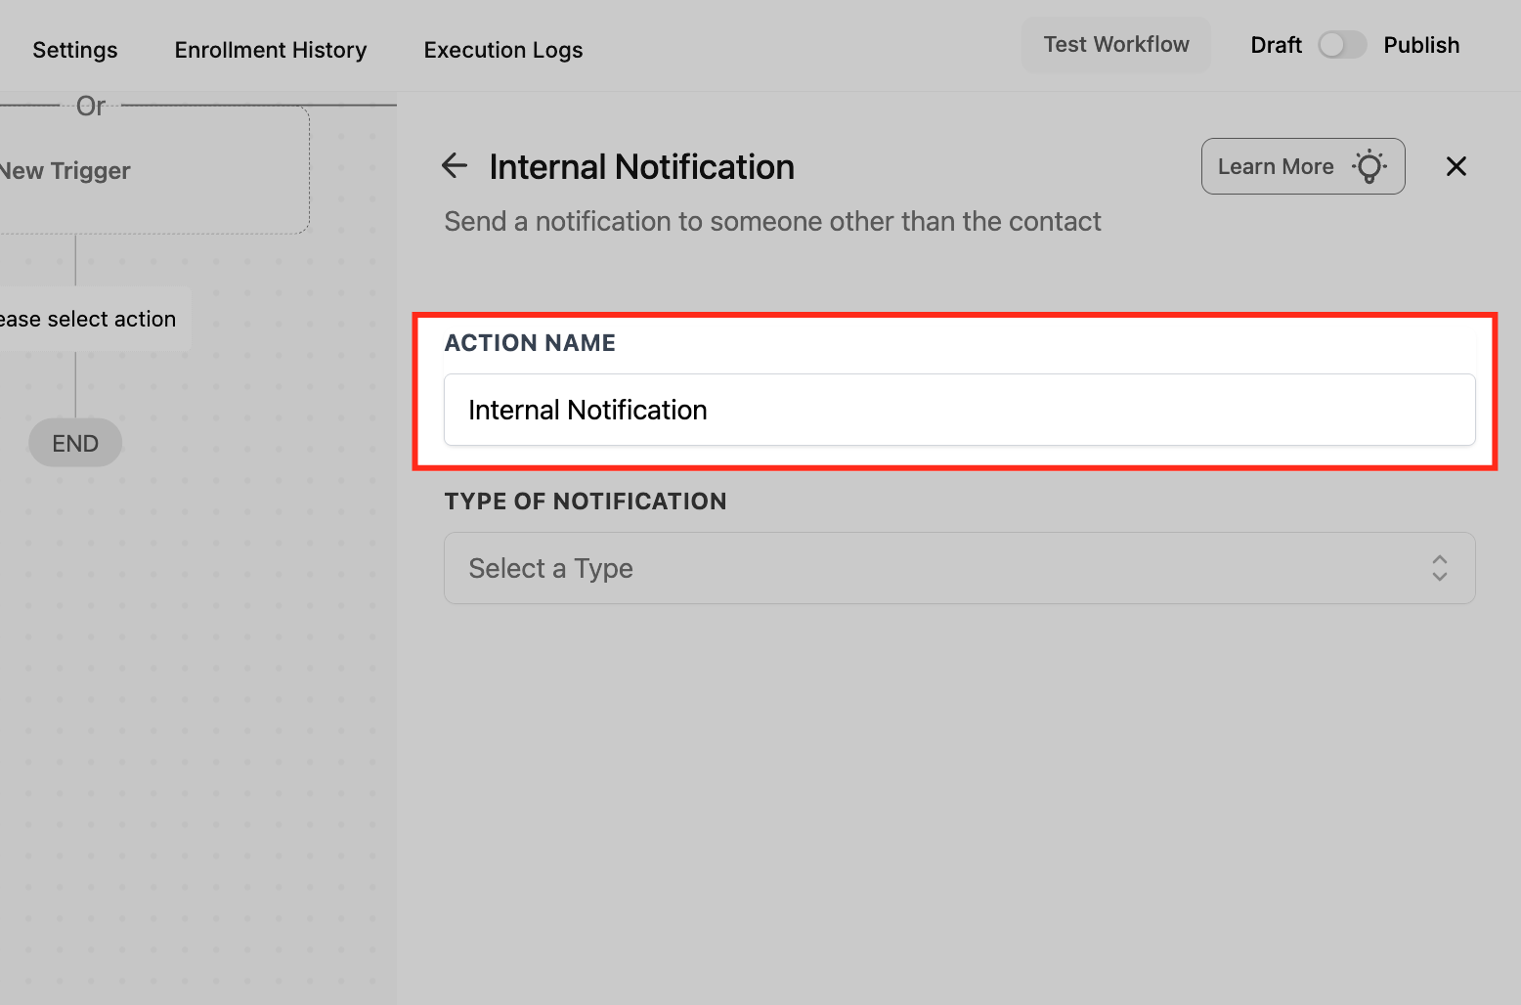Open the Settings tab
Image resolution: width=1521 pixels, height=1005 pixels.
click(x=75, y=50)
